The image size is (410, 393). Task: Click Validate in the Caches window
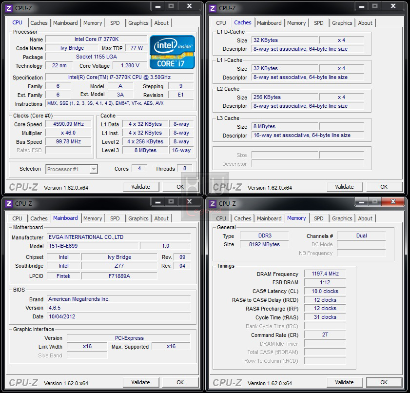tap(344, 187)
